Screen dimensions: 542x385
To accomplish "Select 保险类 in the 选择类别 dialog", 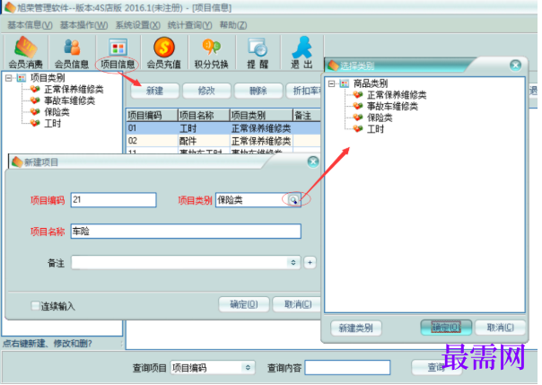I will pos(380,118).
